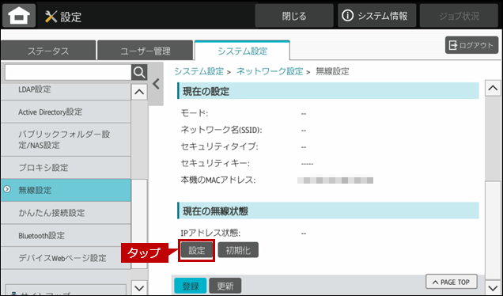The image size is (503, 296).
Task: Switch to the ユーザー管理 tab
Action: [146, 51]
